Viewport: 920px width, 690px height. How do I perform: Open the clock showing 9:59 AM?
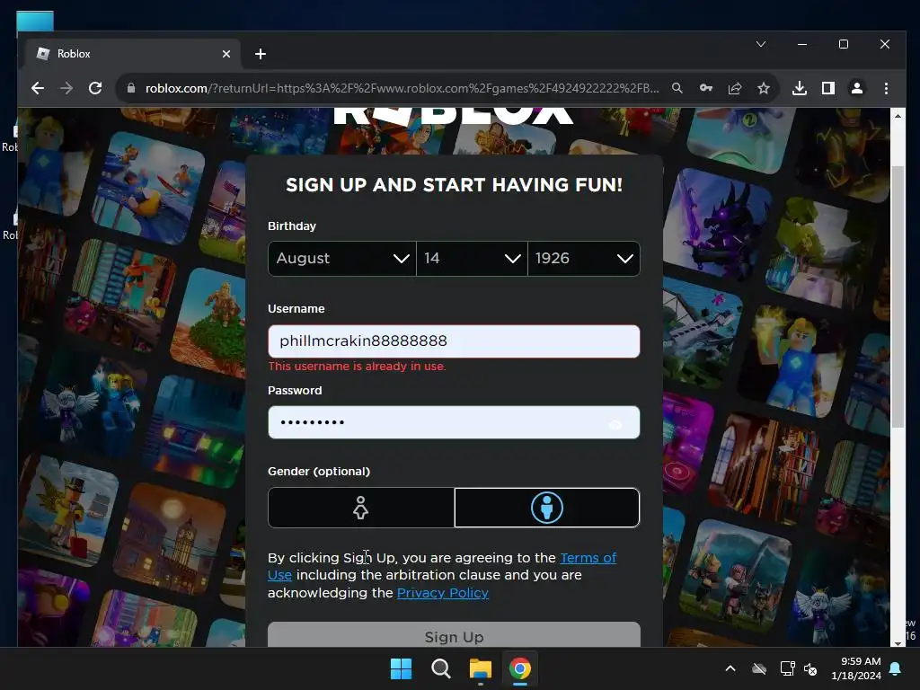[856, 668]
